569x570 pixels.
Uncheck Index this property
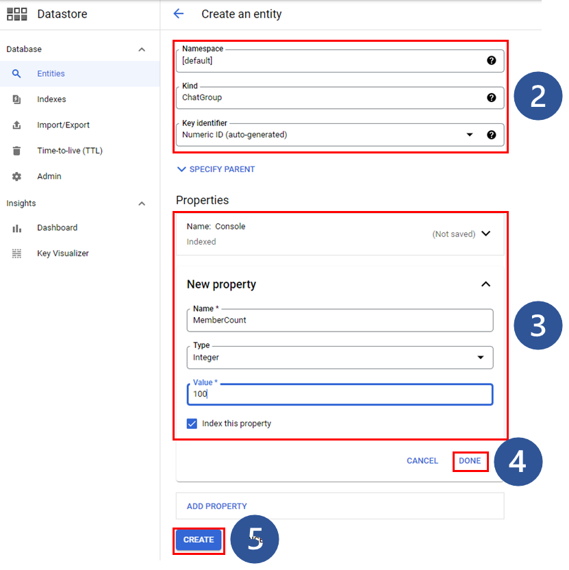pos(192,423)
